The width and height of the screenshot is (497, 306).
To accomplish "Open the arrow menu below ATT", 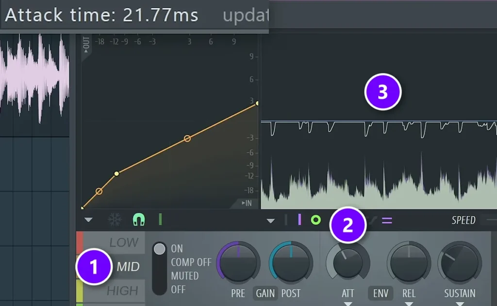I will [348, 304].
